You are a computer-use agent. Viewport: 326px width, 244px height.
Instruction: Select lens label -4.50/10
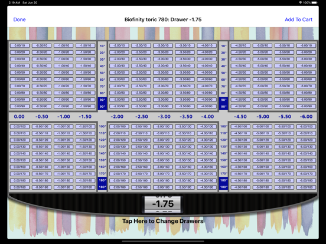240,45
